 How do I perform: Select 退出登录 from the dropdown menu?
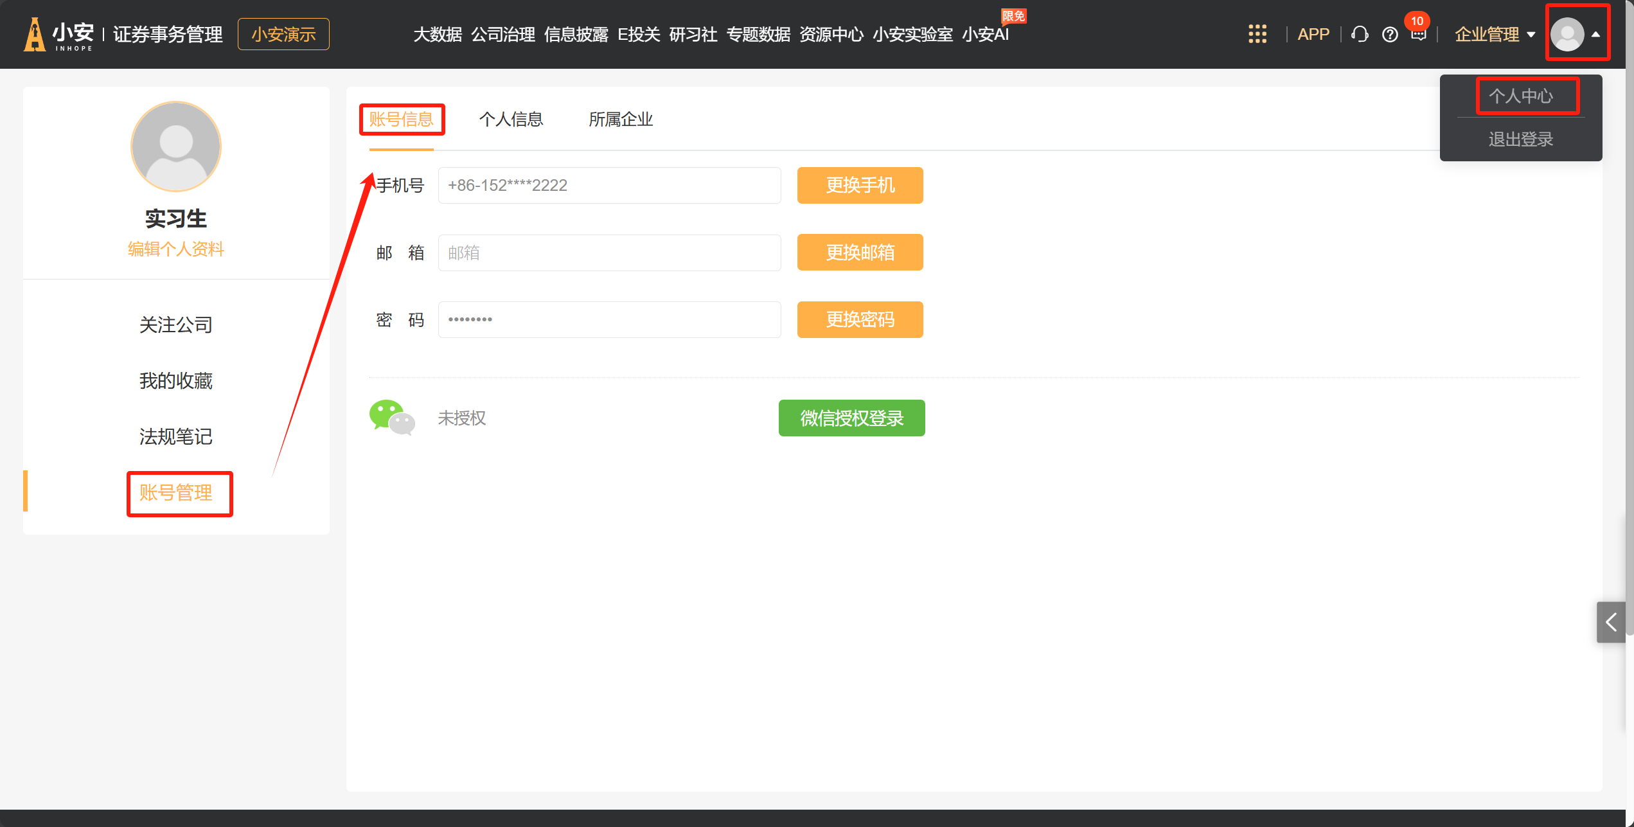pos(1520,139)
